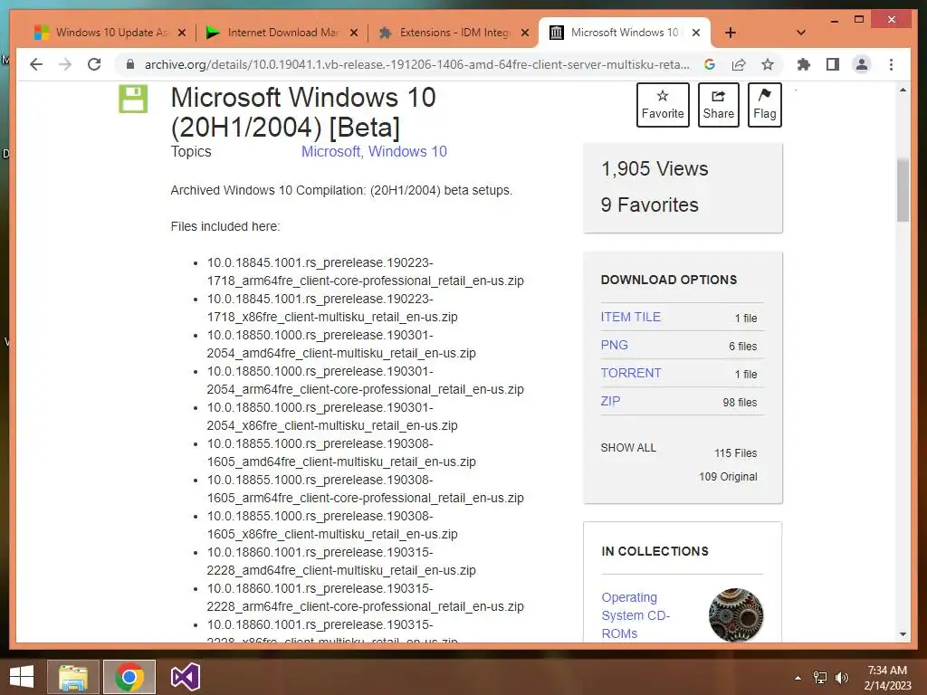
Task: Click the gears collection thumbnail
Action: (x=735, y=614)
